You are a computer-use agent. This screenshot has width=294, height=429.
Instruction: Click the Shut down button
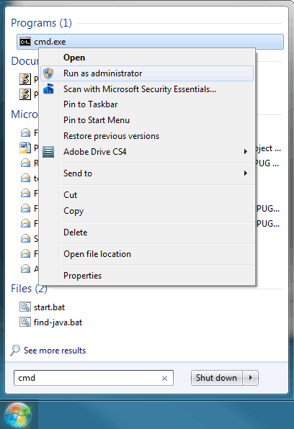(x=216, y=378)
